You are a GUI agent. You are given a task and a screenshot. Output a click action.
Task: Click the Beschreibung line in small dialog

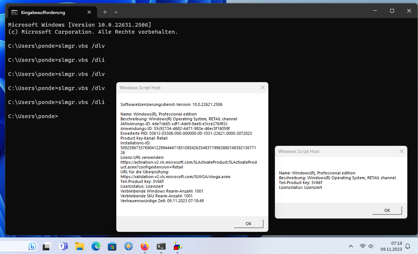(x=337, y=178)
